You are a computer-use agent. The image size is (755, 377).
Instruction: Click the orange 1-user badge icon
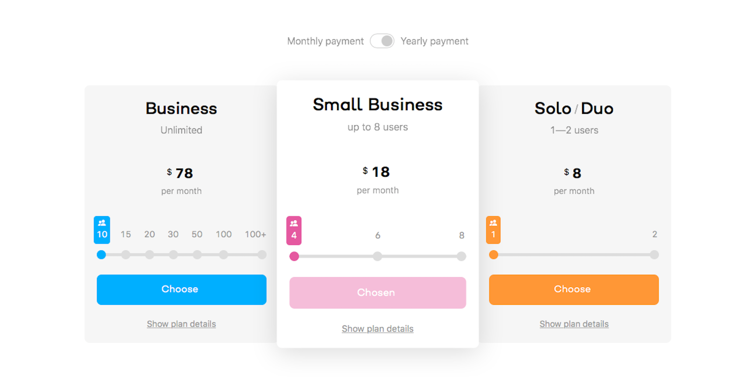pyautogui.click(x=493, y=230)
